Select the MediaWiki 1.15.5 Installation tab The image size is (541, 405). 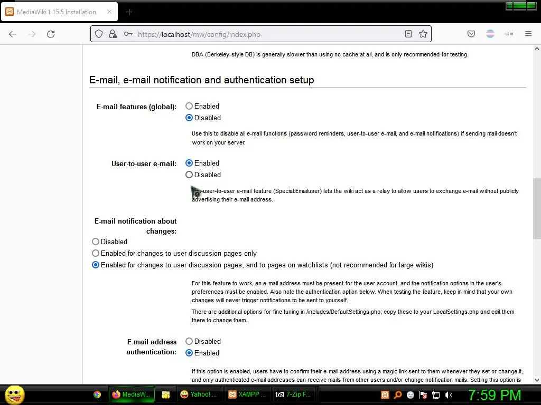59,12
